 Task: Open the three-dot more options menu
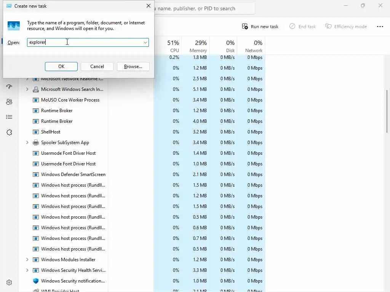tap(380, 27)
